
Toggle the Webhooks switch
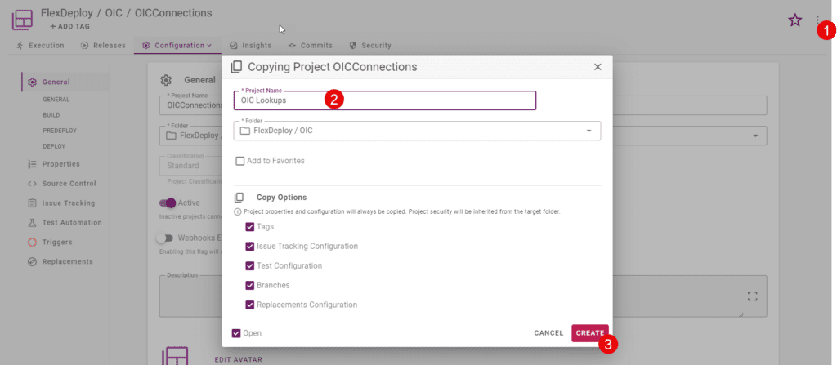pos(165,238)
